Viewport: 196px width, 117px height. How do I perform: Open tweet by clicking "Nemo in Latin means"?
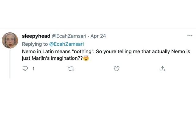(46, 51)
